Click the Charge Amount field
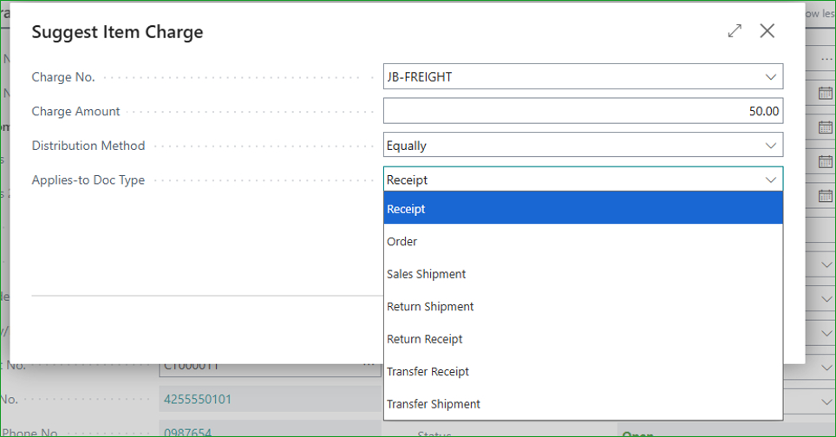 coord(584,111)
